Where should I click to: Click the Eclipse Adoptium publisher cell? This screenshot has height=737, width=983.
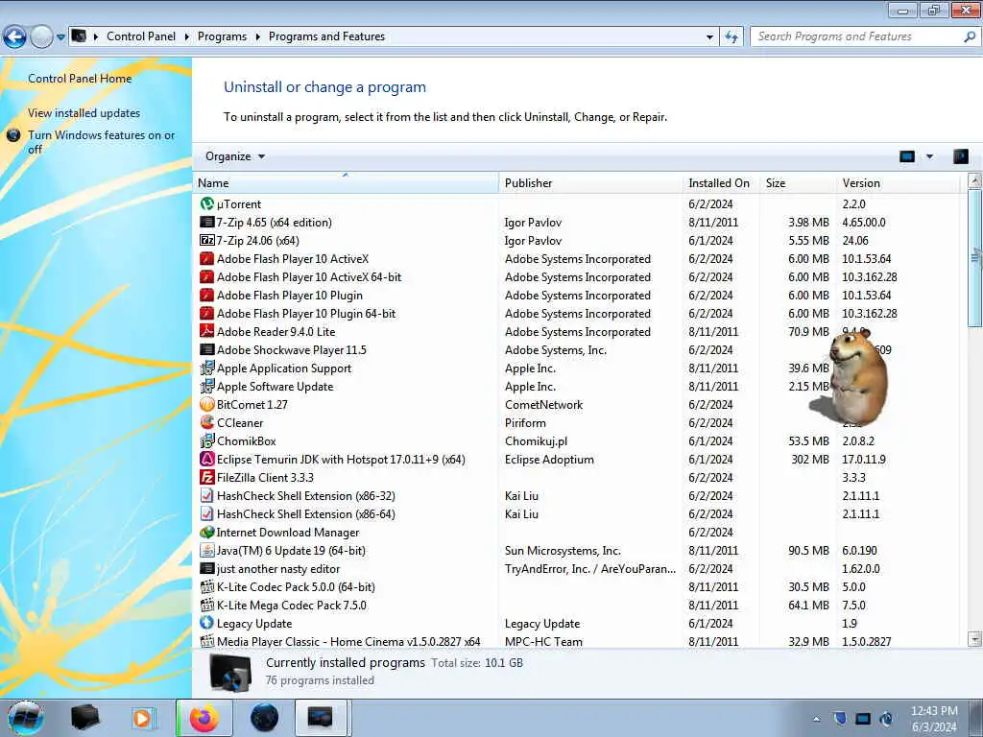click(549, 460)
